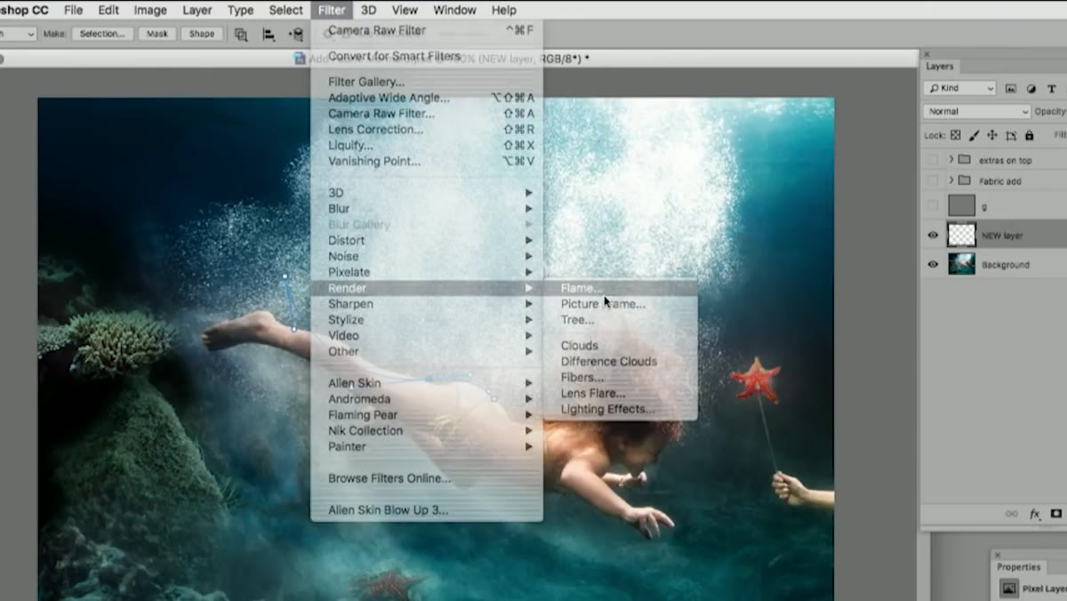Open the tool mode dropdown left of Make
1067x601 pixels.
[18, 34]
